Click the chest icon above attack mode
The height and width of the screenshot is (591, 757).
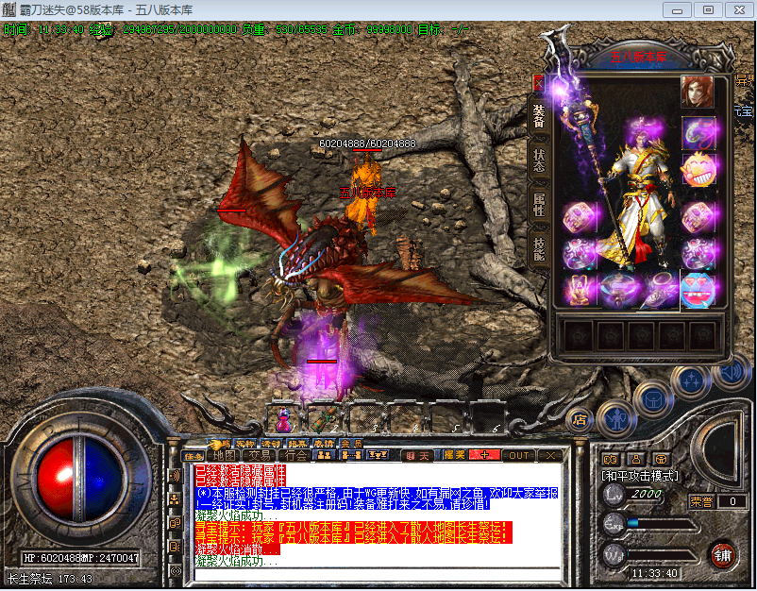coord(661,459)
